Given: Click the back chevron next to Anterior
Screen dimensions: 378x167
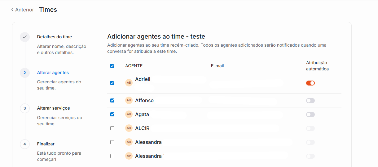Looking at the screenshot, I should [12, 10].
